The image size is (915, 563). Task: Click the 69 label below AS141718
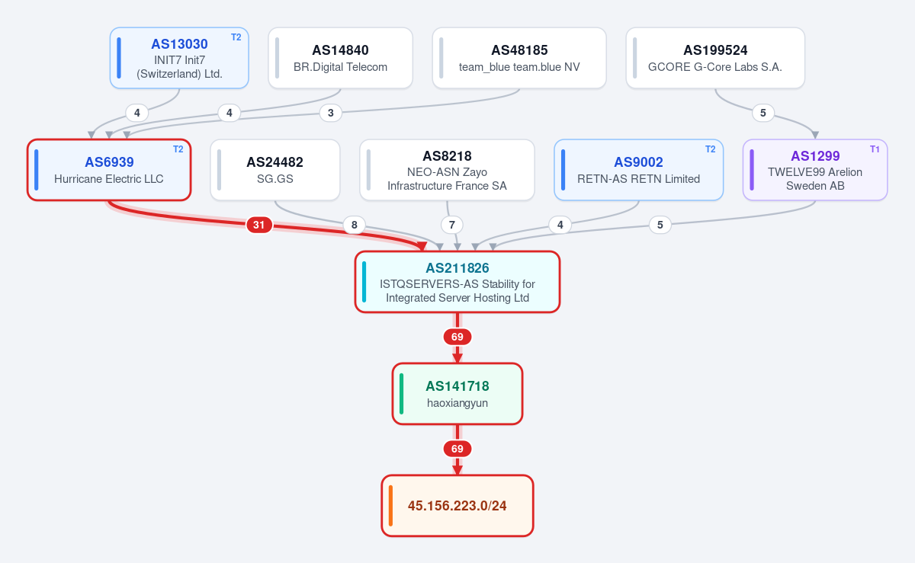point(457,449)
